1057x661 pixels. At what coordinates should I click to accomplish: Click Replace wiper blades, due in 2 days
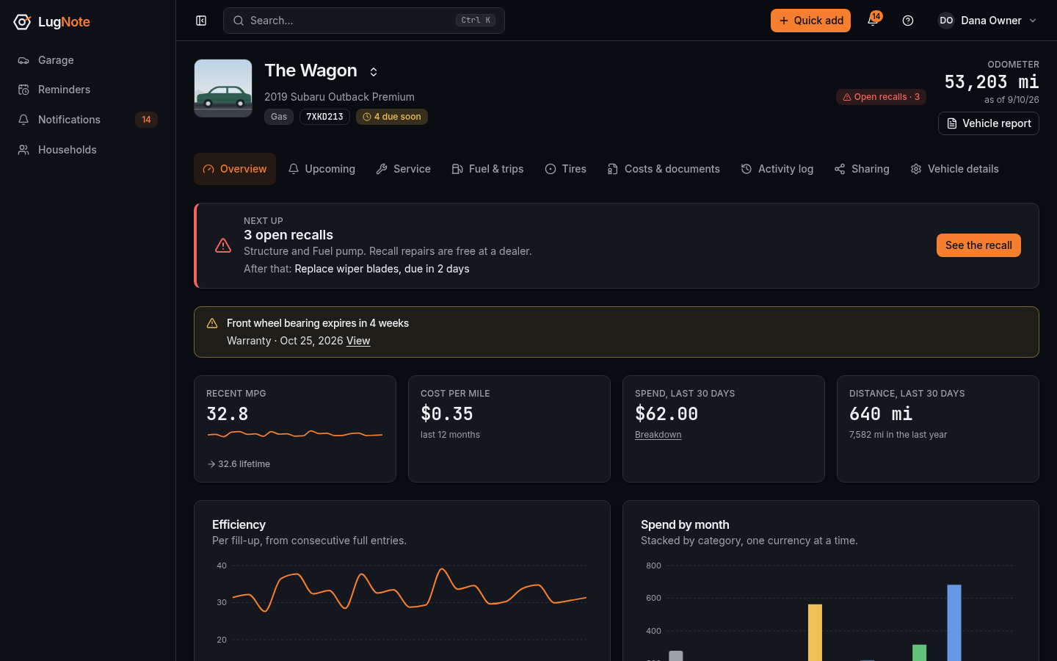pos(382,269)
